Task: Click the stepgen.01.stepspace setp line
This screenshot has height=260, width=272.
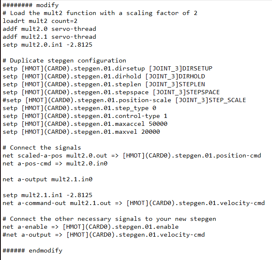Action: click(x=111, y=92)
